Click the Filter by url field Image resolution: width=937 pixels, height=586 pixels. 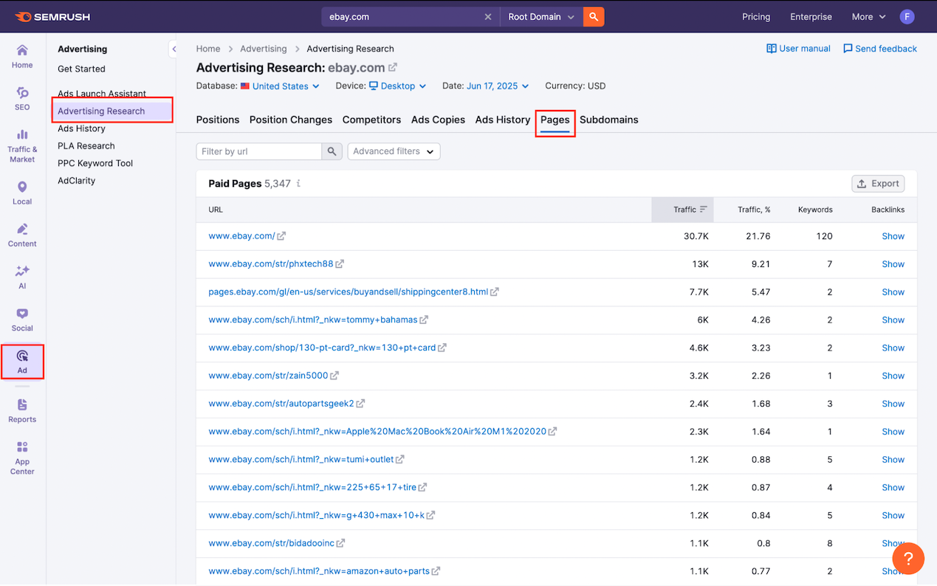pos(259,151)
